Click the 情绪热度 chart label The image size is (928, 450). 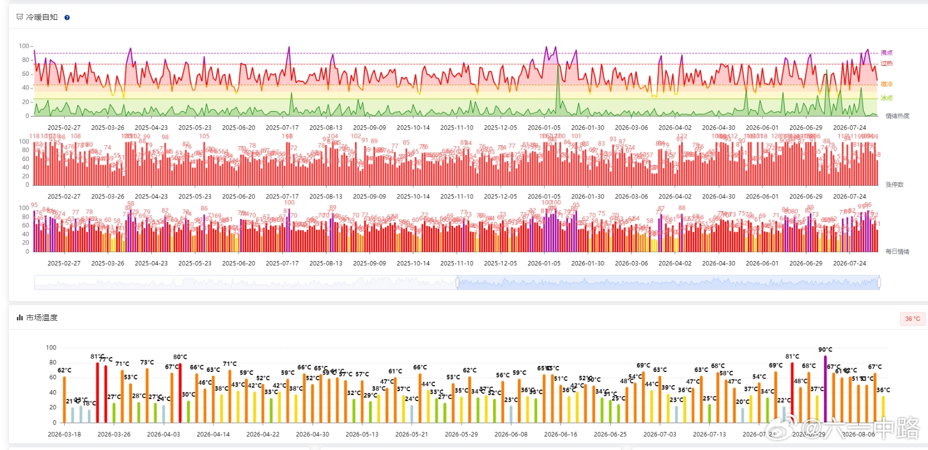point(897,116)
